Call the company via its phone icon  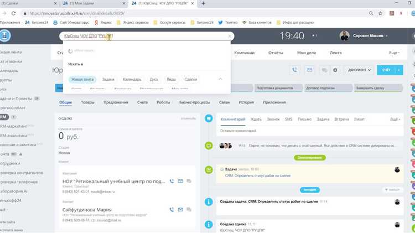pos(172,181)
